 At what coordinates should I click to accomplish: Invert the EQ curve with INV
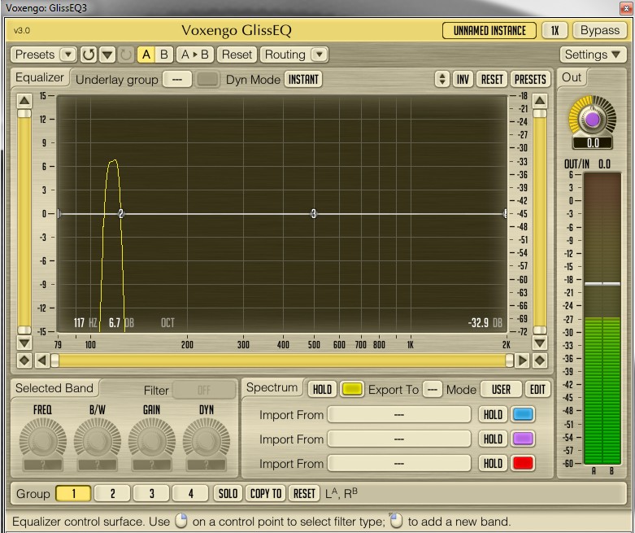click(463, 80)
